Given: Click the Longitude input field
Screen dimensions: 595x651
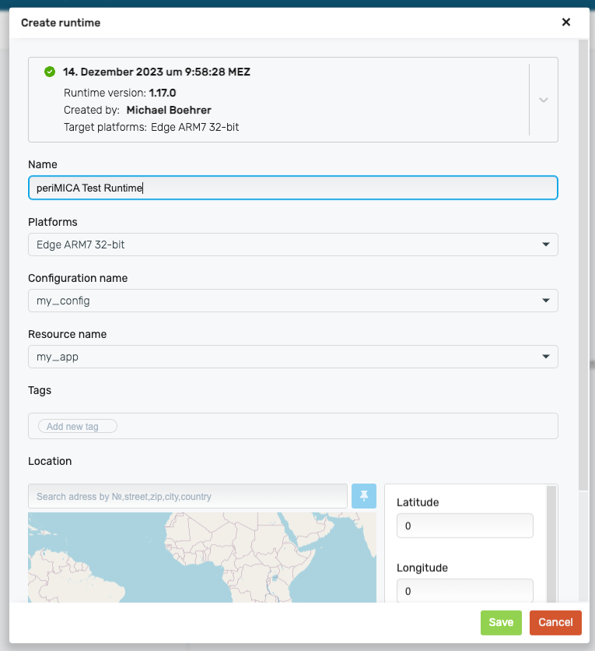Looking at the screenshot, I should point(464,591).
